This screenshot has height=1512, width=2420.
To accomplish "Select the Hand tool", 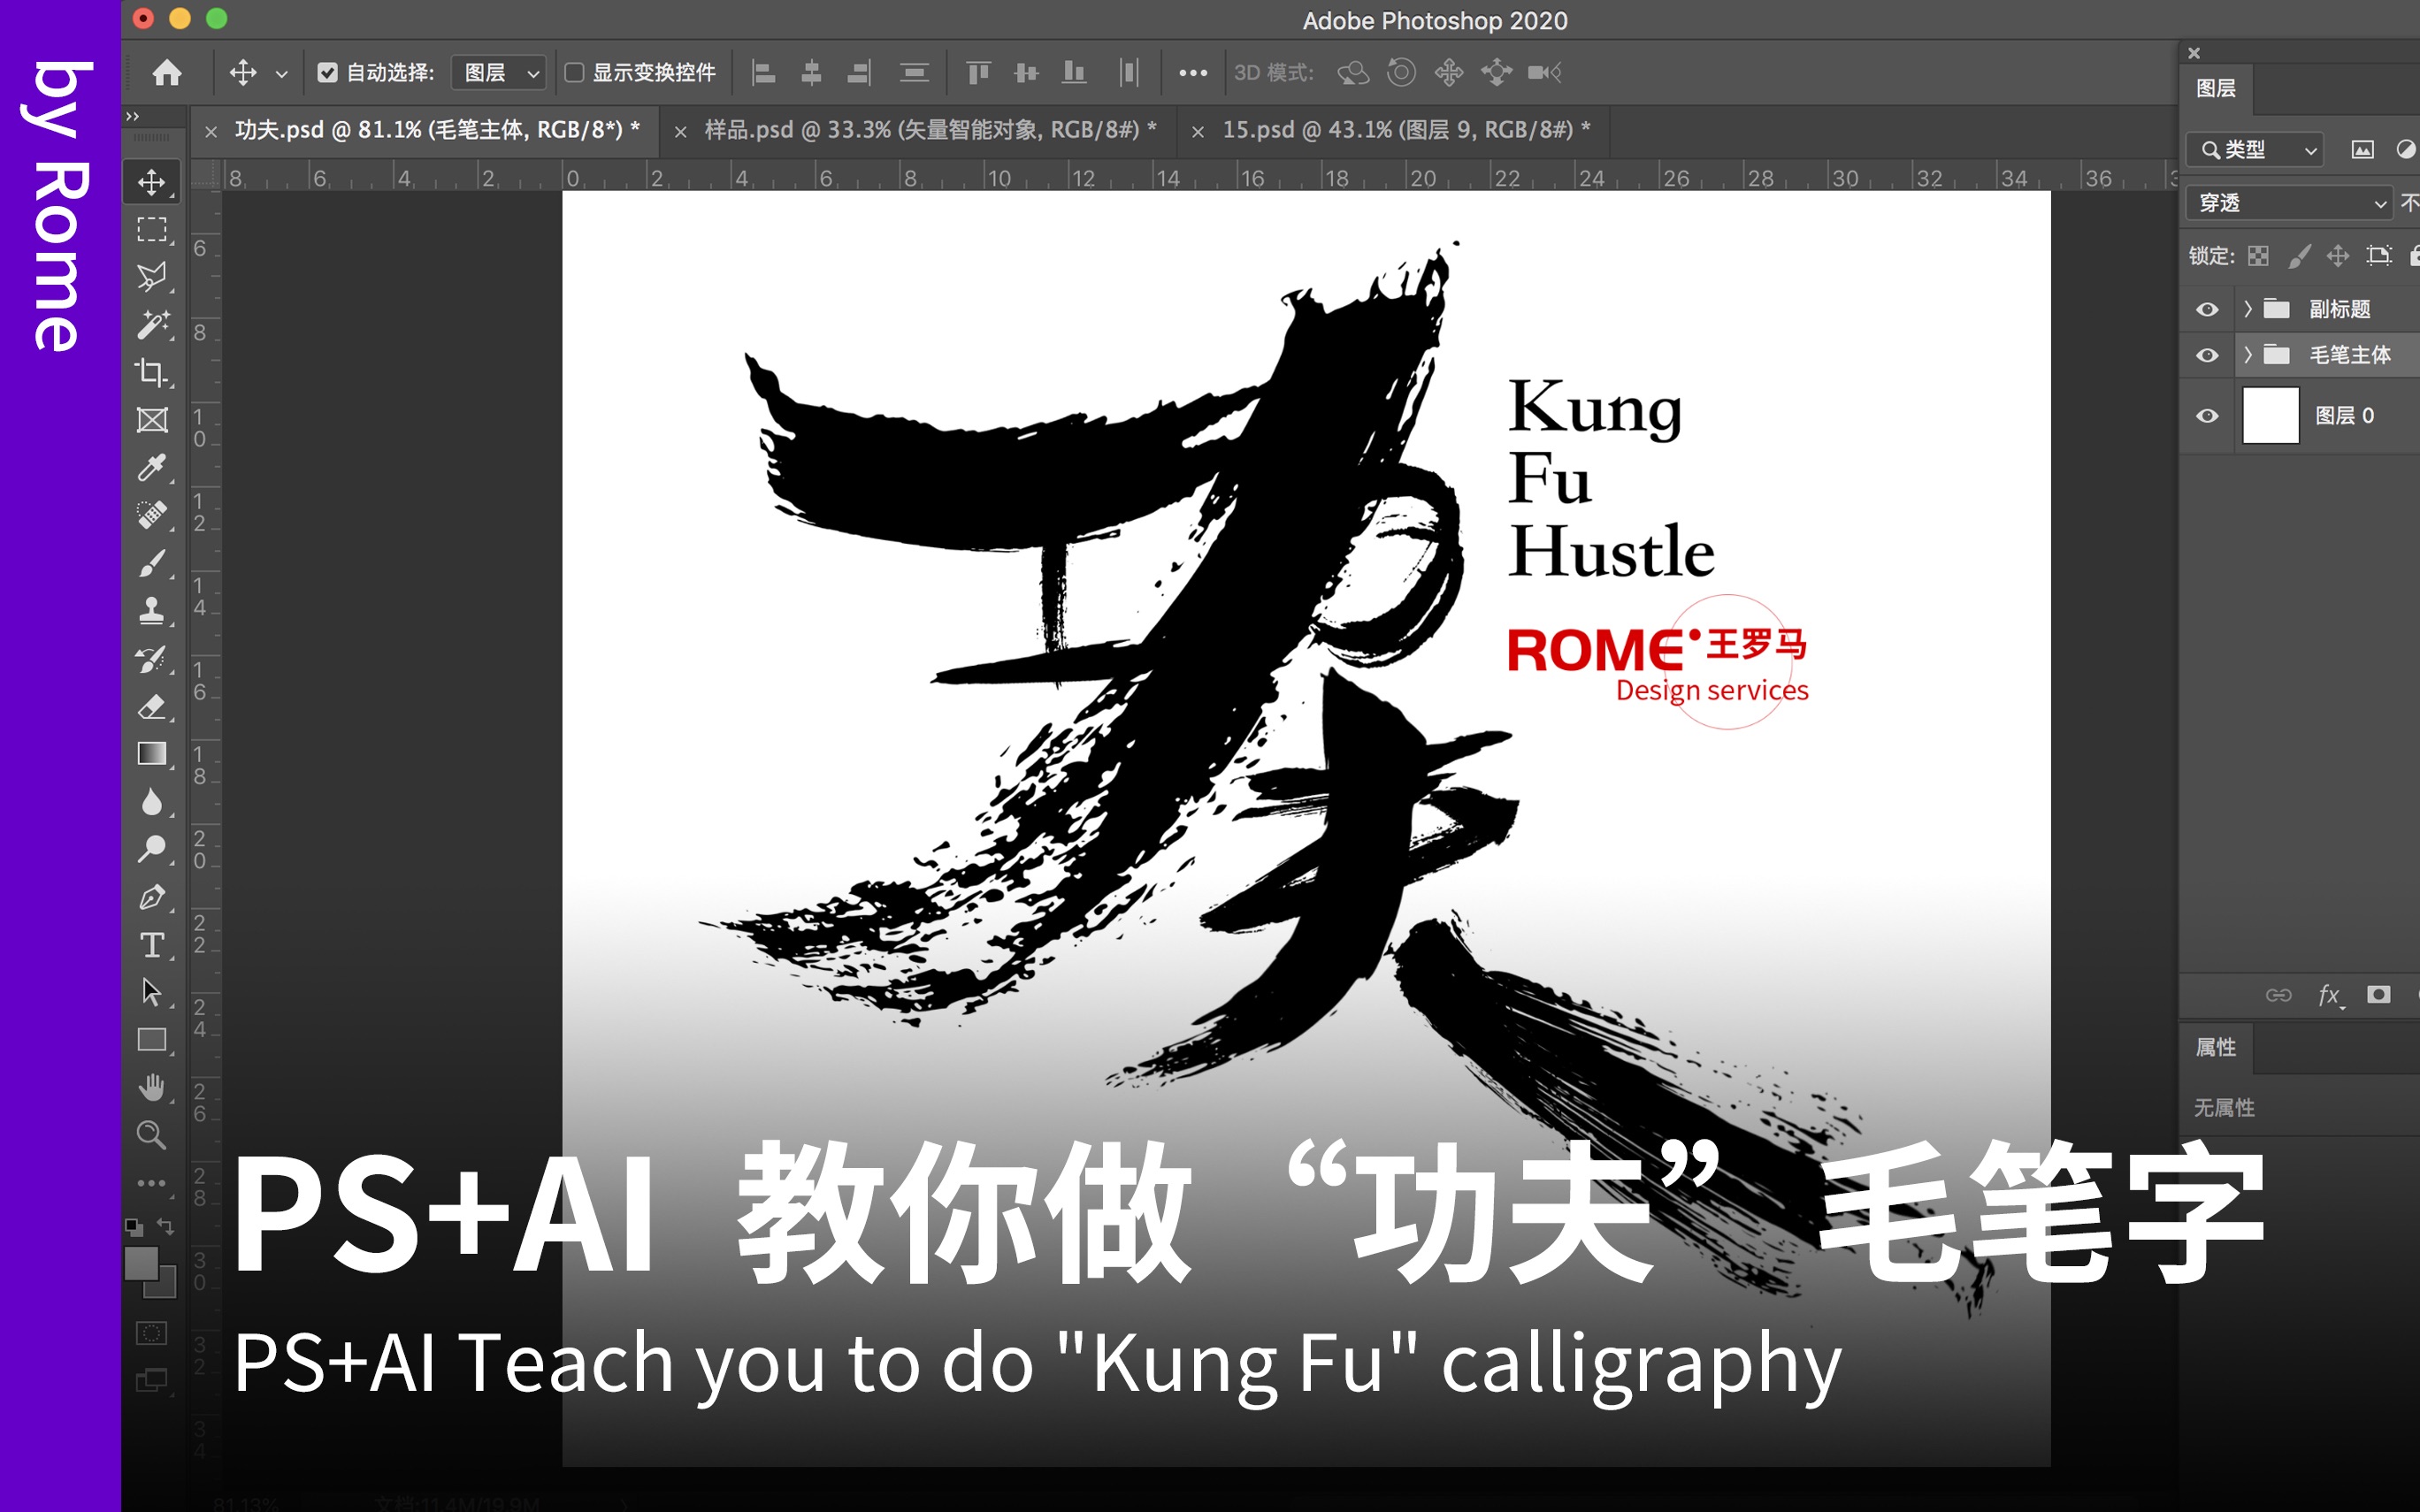I will [152, 1087].
